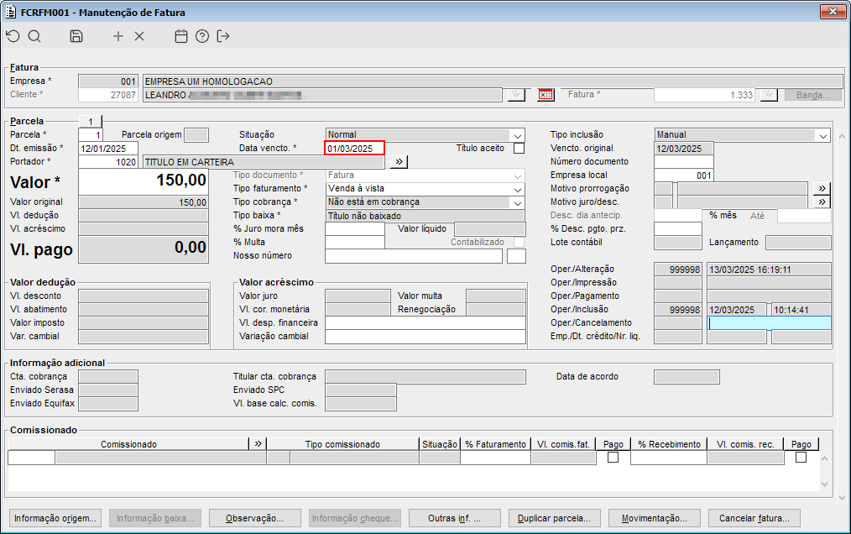Click the Data vencto. date field
The width and height of the screenshot is (851, 534).
point(354,149)
